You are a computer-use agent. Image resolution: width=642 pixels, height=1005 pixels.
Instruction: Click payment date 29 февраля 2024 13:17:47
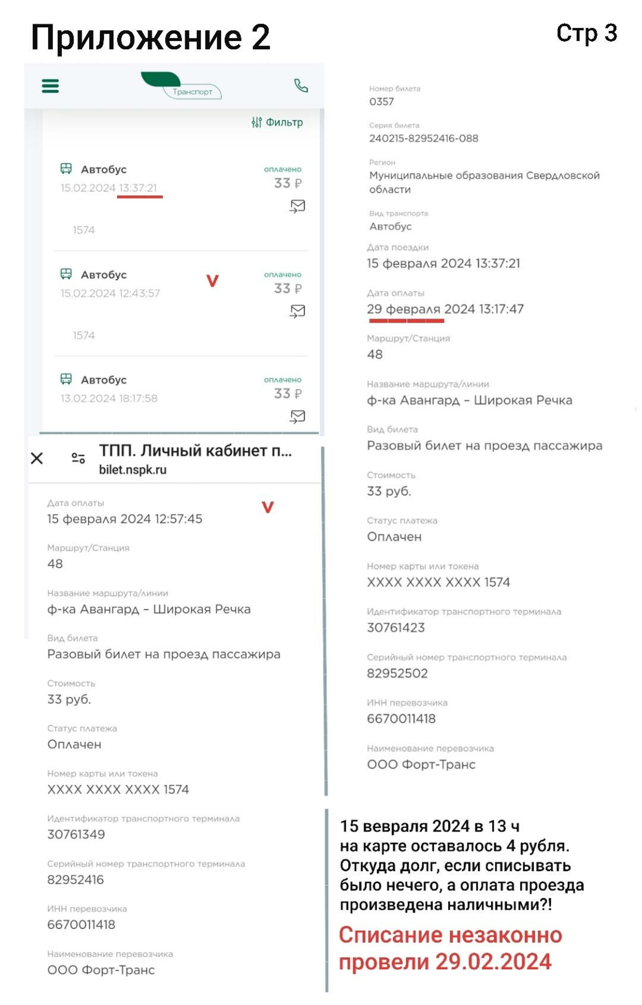(445, 309)
